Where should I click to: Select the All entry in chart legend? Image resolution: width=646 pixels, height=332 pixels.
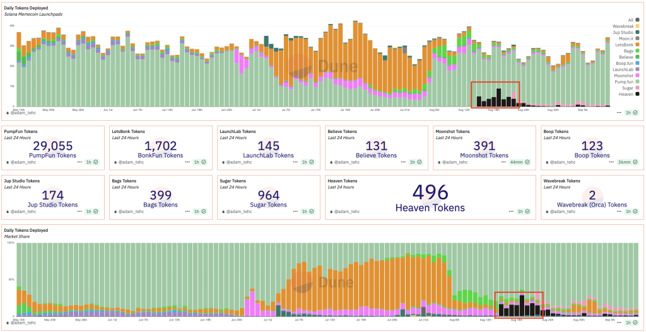[633, 20]
